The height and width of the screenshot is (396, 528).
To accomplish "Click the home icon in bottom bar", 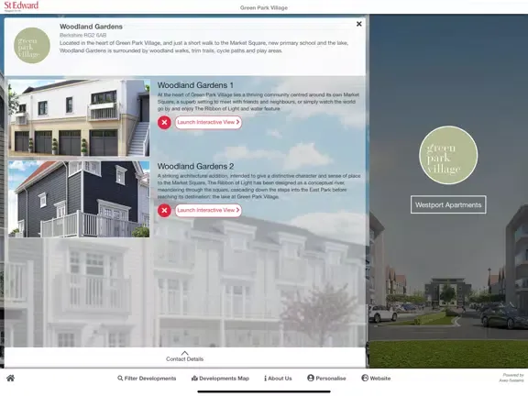I will point(10,379).
